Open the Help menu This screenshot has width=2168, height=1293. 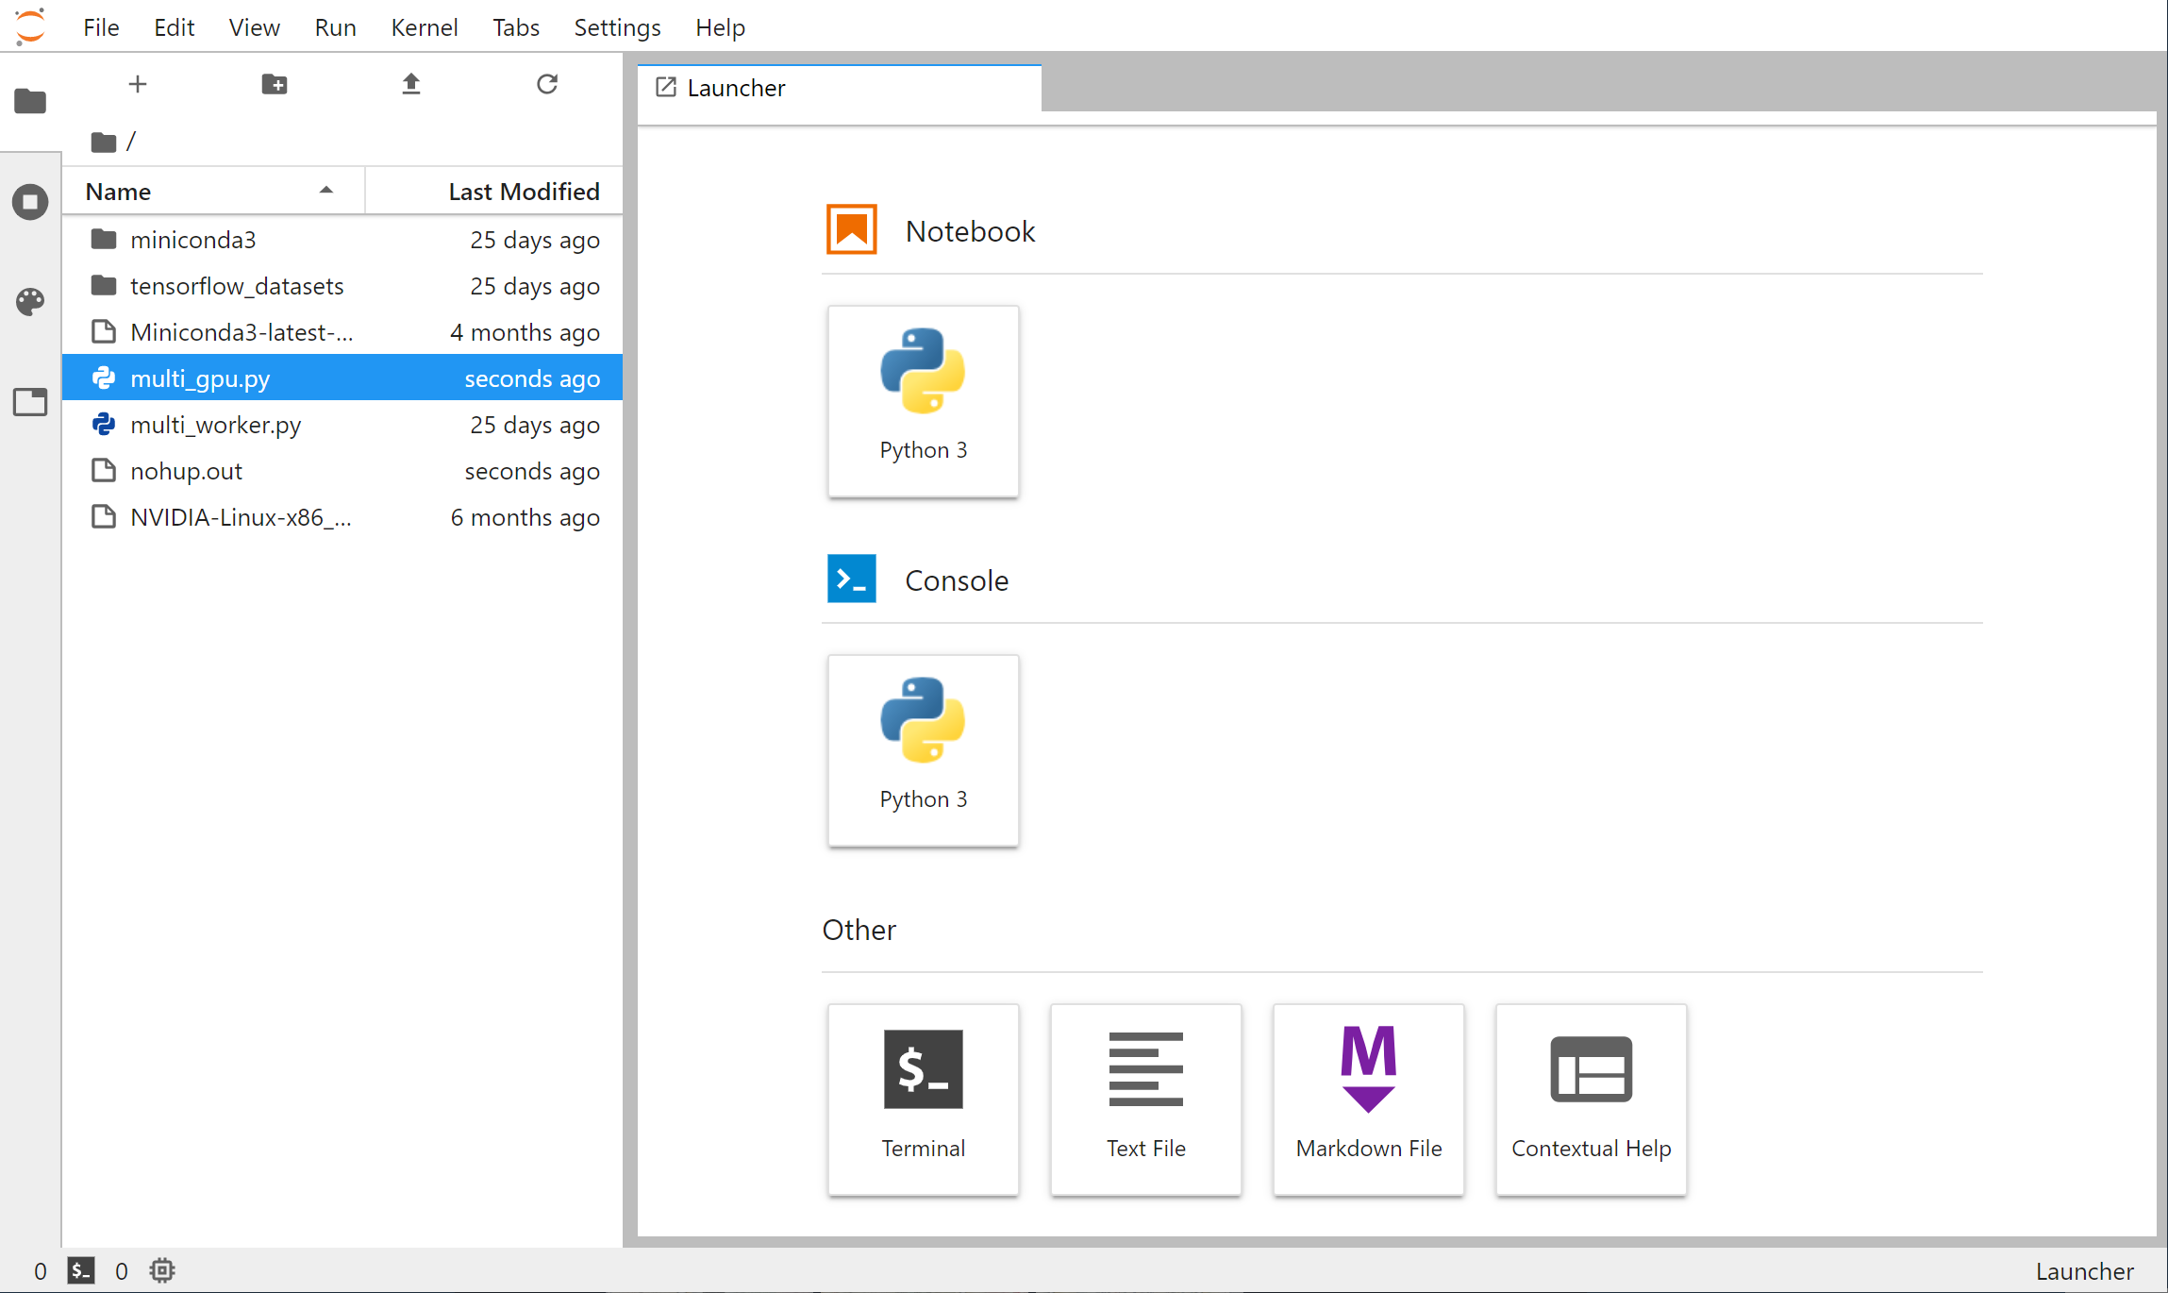tap(721, 27)
